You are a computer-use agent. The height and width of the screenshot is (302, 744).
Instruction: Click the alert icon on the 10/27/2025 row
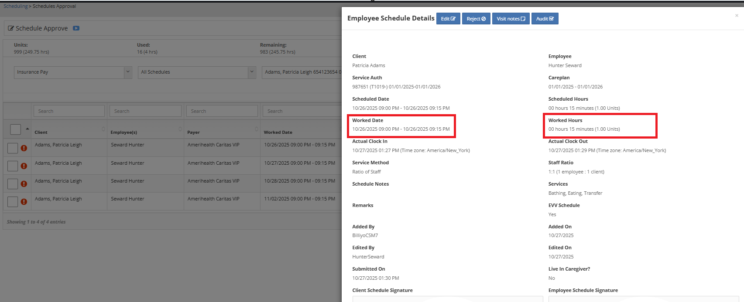click(x=24, y=166)
